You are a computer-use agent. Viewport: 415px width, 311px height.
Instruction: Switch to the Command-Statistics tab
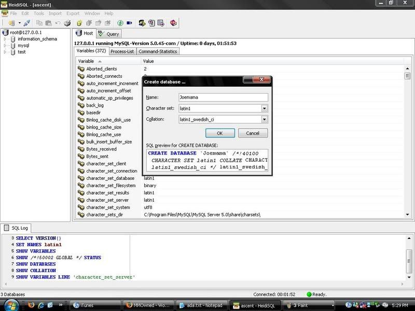(158, 51)
